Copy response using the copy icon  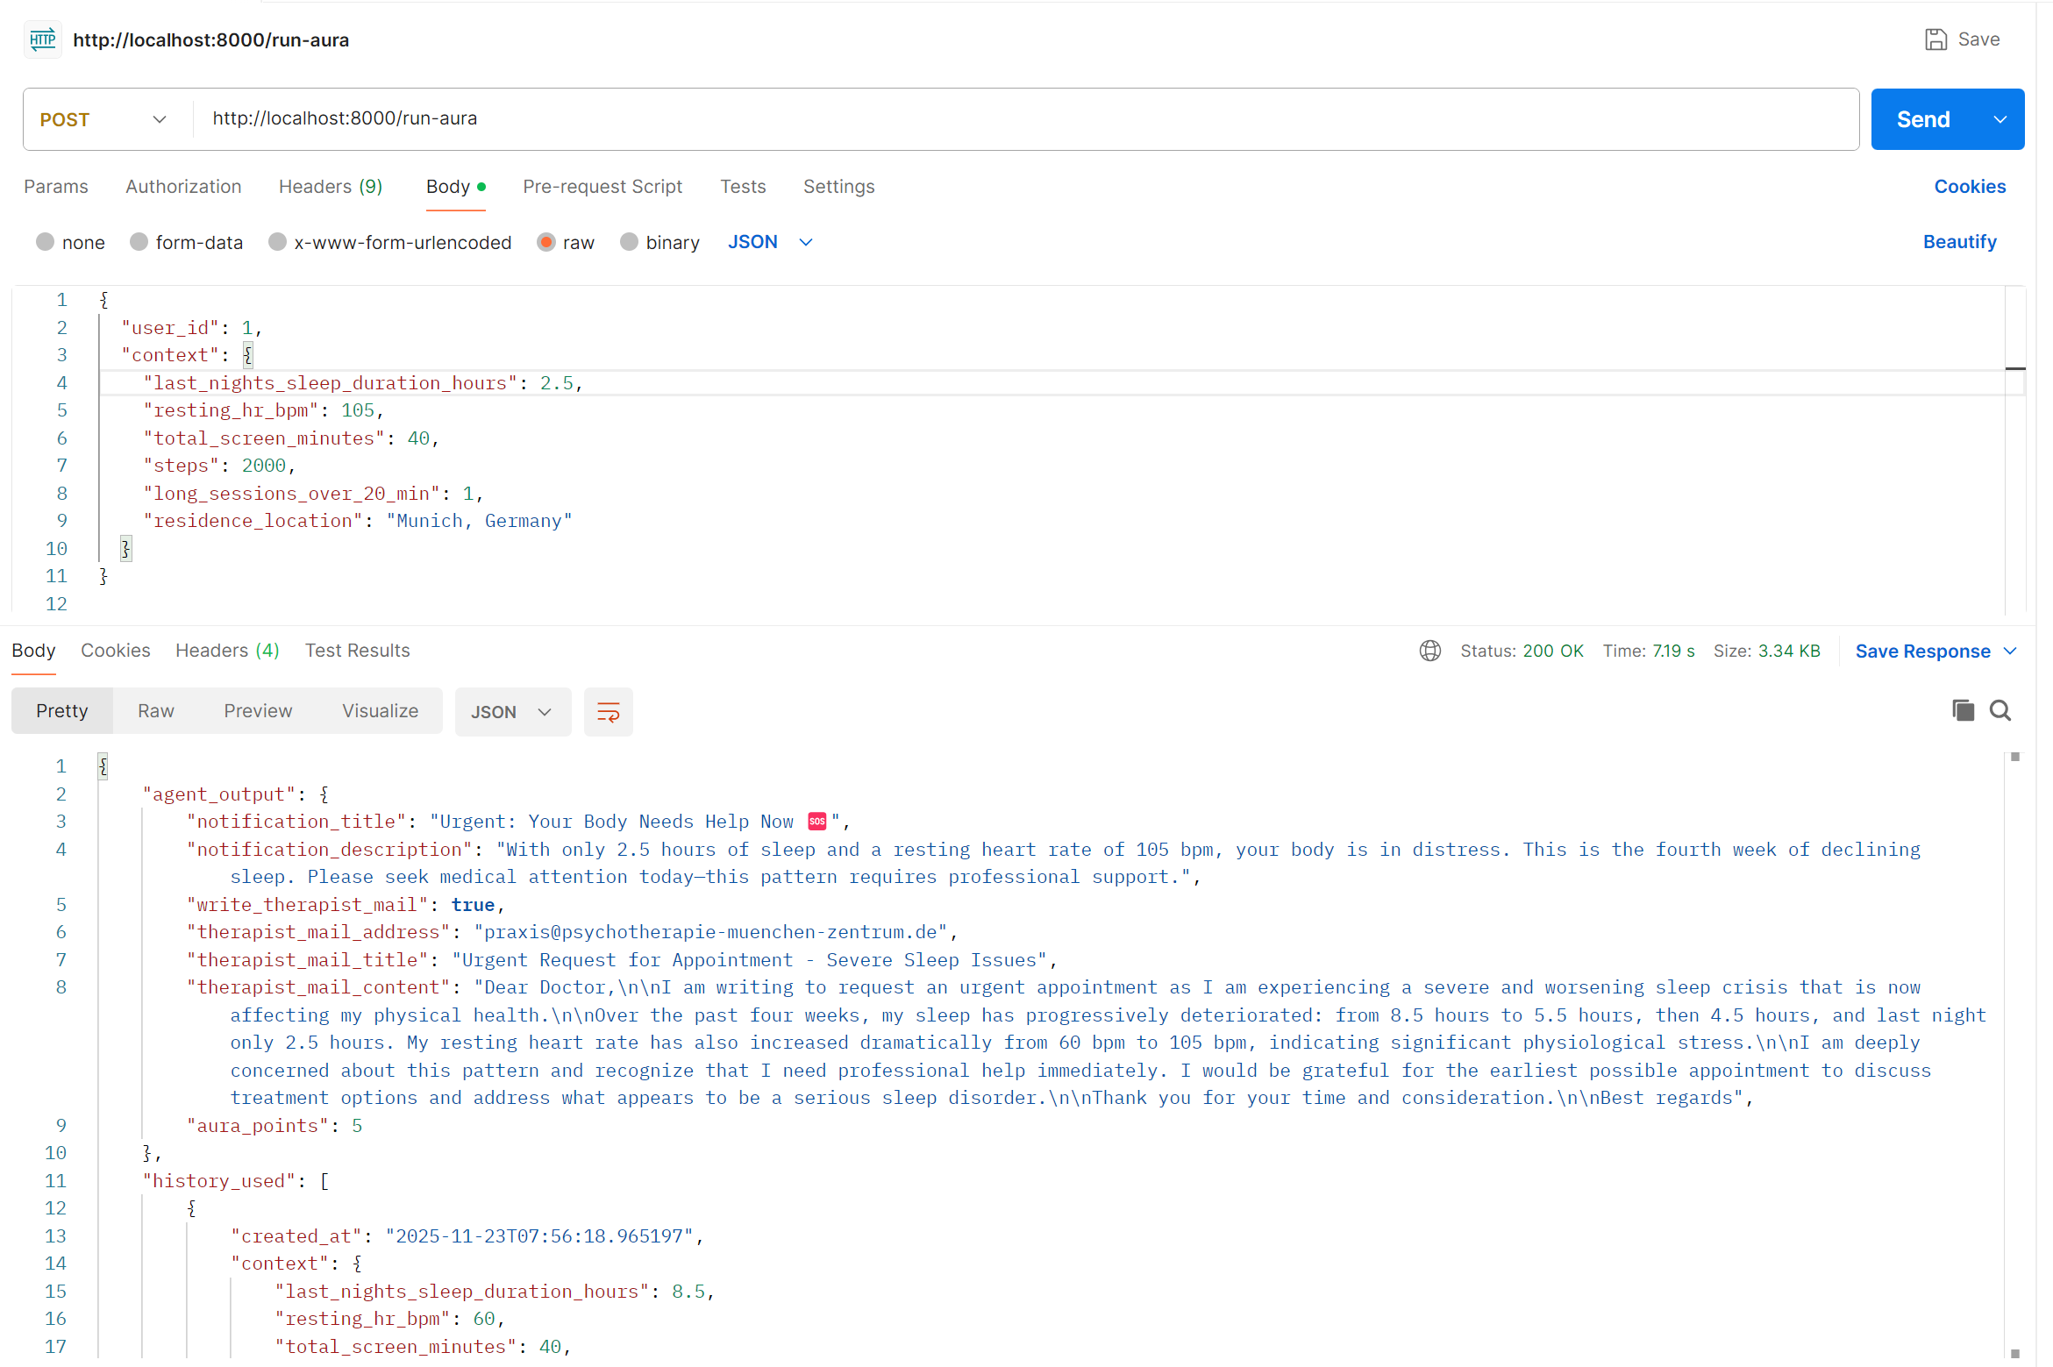[x=1963, y=710]
